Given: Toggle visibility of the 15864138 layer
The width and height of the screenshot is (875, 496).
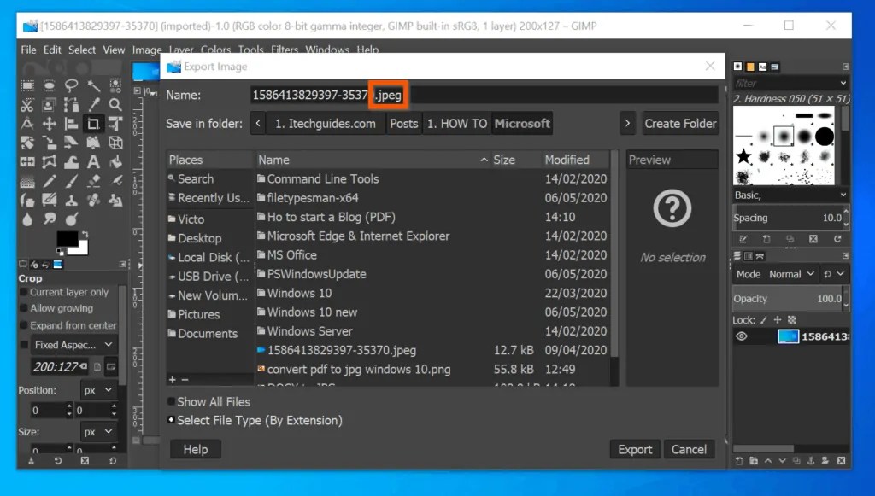Looking at the screenshot, I should [x=741, y=335].
